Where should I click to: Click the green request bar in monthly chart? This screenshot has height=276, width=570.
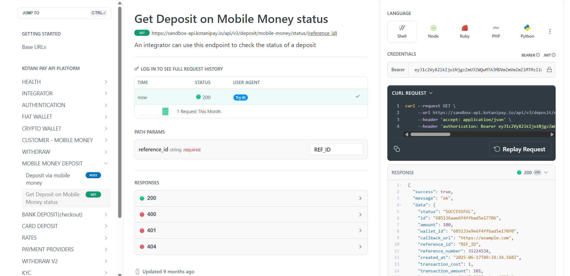pyautogui.click(x=165, y=111)
